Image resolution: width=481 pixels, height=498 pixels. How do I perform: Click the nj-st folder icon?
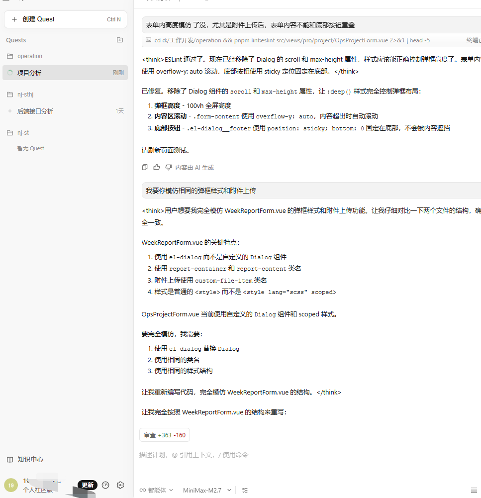[x=10, y=133]
